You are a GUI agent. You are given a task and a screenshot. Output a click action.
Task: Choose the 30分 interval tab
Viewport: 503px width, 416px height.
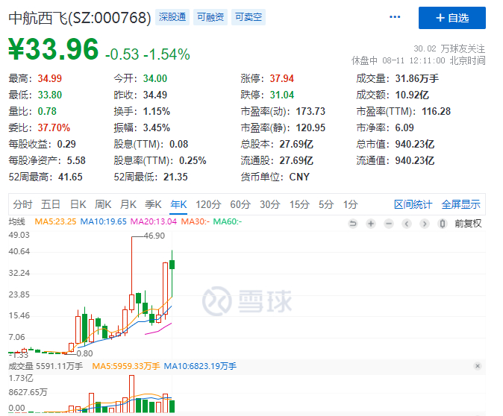click(x=270, y=204)
